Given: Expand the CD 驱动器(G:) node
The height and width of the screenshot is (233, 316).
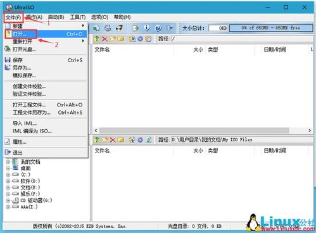Looking at the screenshot, I should pyautogui.click(x=8, y=200).
